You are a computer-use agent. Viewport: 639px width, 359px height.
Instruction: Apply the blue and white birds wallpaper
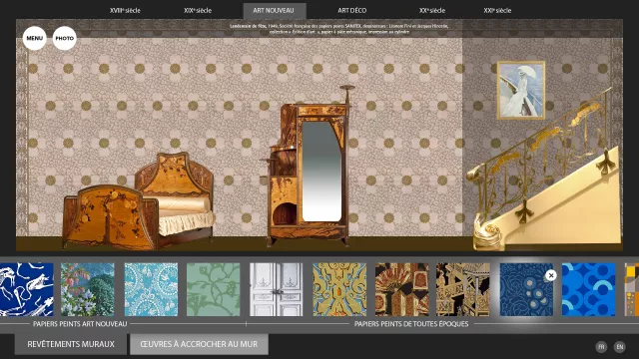point(27,289)
